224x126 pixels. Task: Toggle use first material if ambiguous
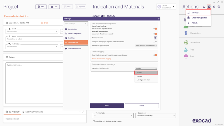[155, 55]
